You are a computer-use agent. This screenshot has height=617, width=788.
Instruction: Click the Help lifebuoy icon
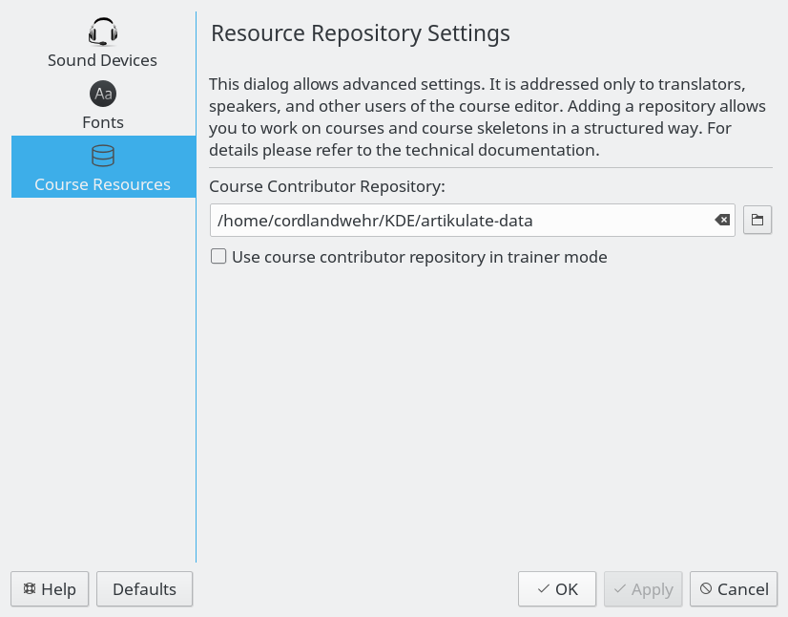(x=30, y=588)
